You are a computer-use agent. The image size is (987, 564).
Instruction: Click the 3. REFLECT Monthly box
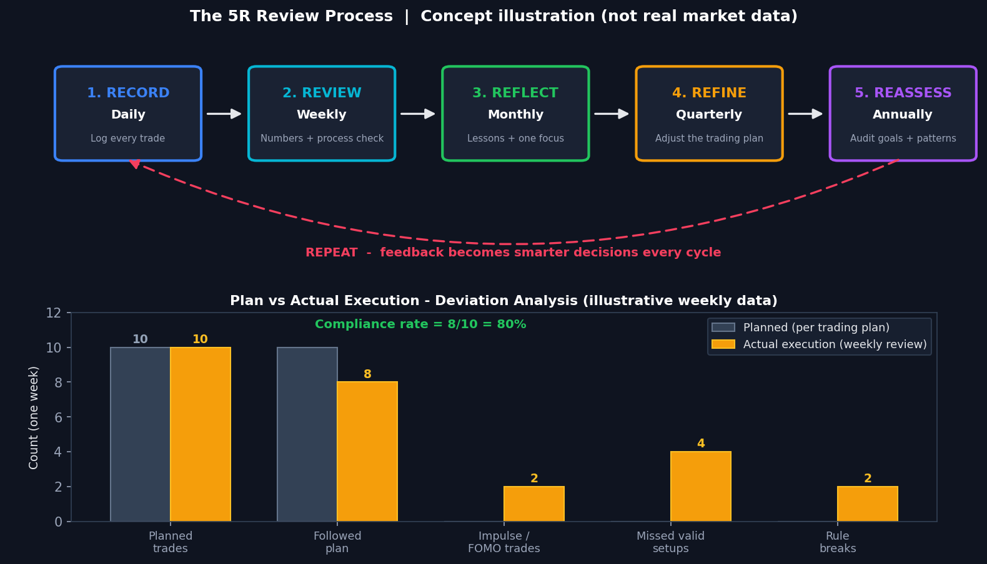click(x=515, y=114)
